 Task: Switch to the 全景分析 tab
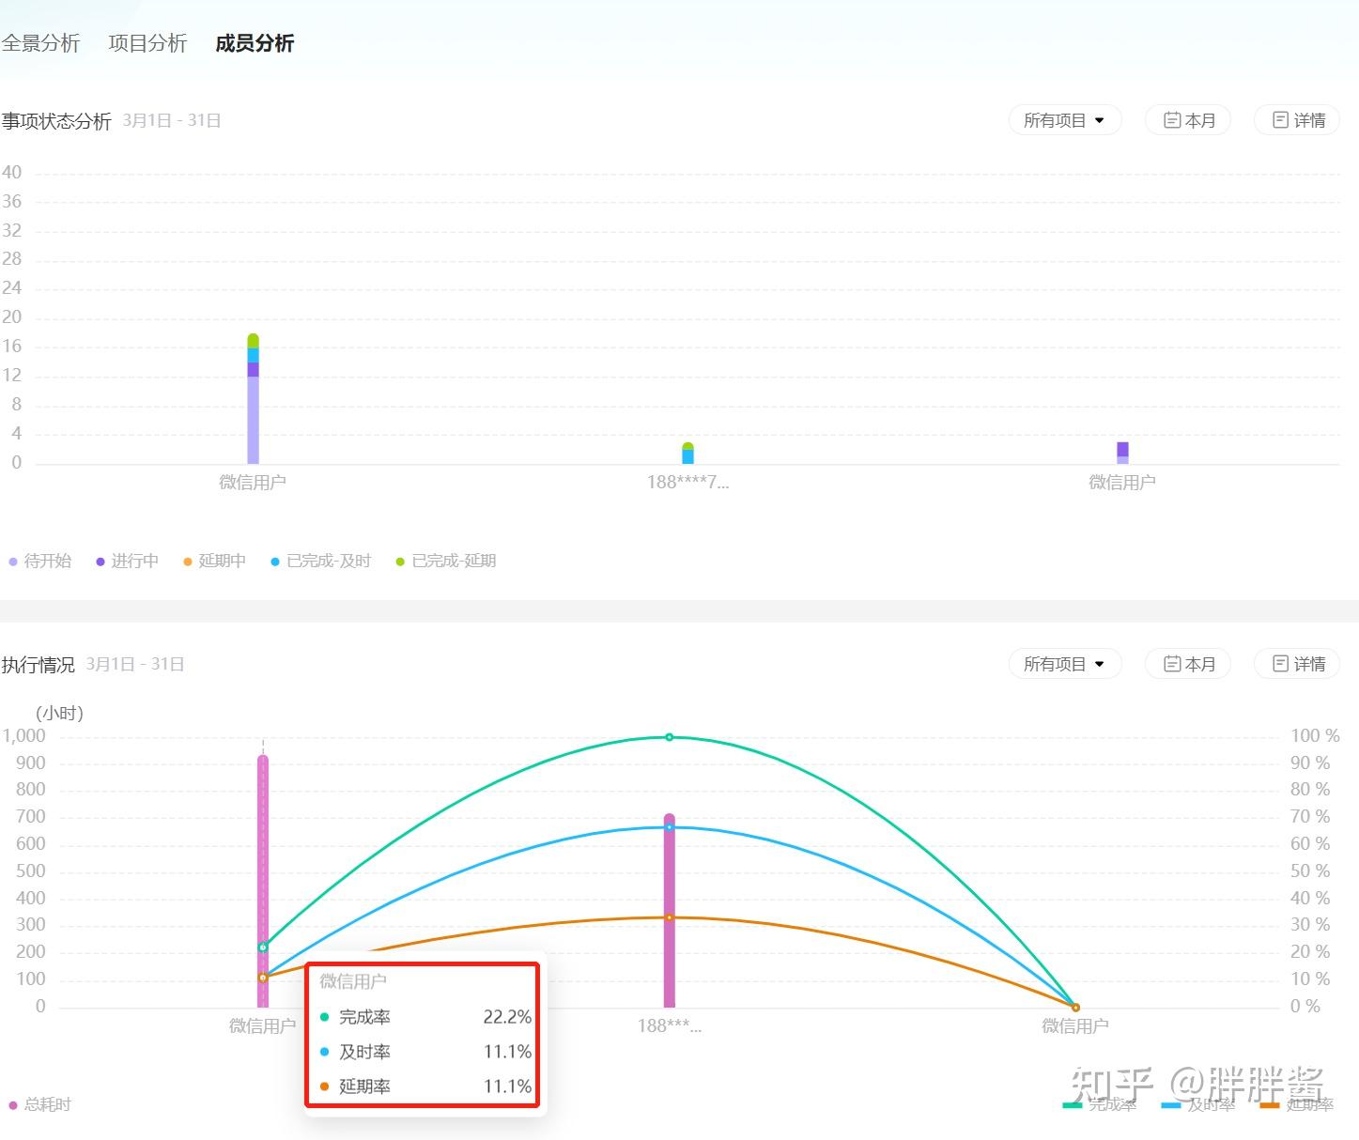tap(40, 43)
